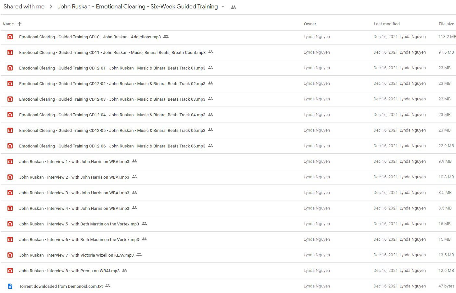Image resolution: width=456 pixels, height=293 pixels.
Task: Click the audio icon for Interview 7 file
Action: 10,255
